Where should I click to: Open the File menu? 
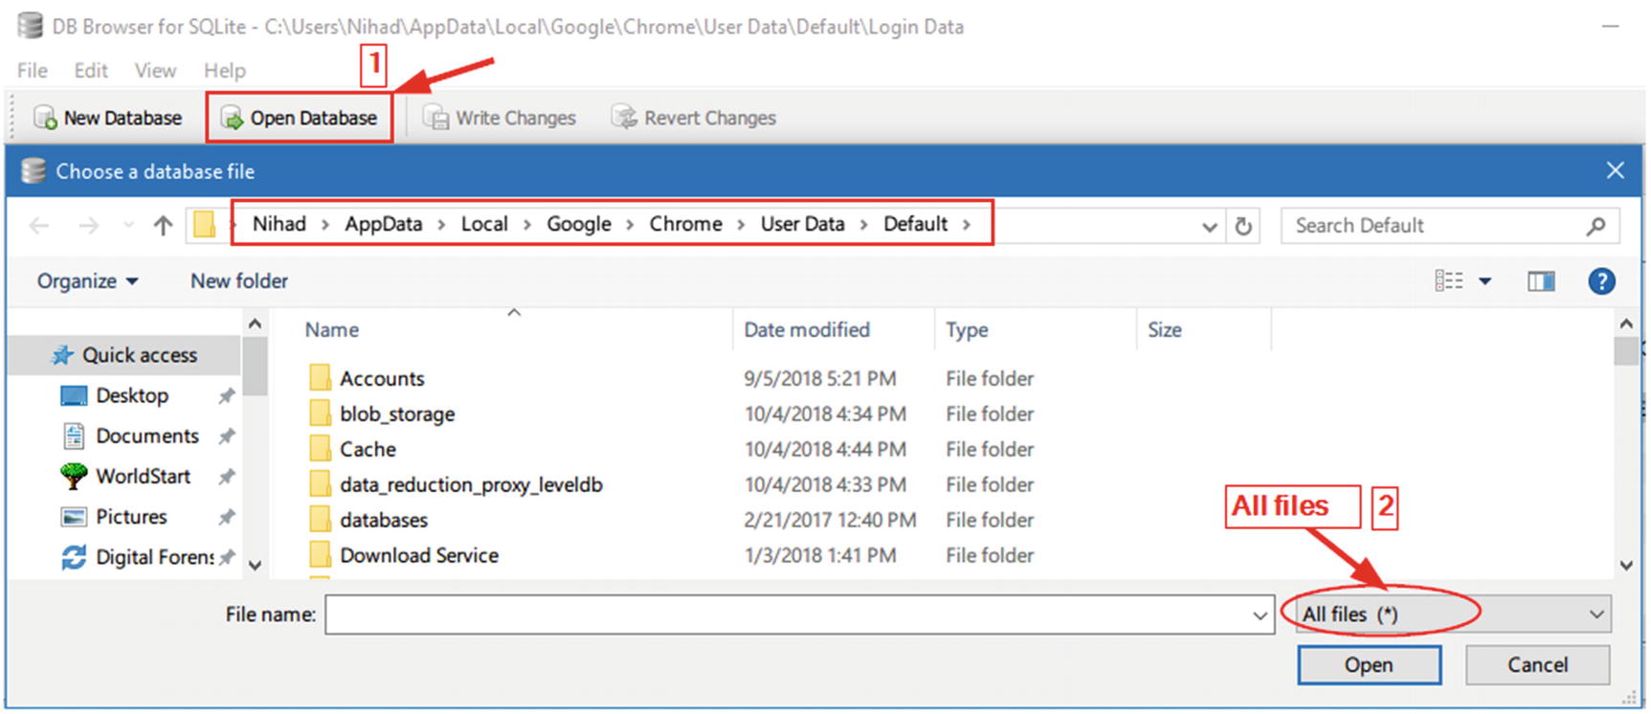[32, 71]
